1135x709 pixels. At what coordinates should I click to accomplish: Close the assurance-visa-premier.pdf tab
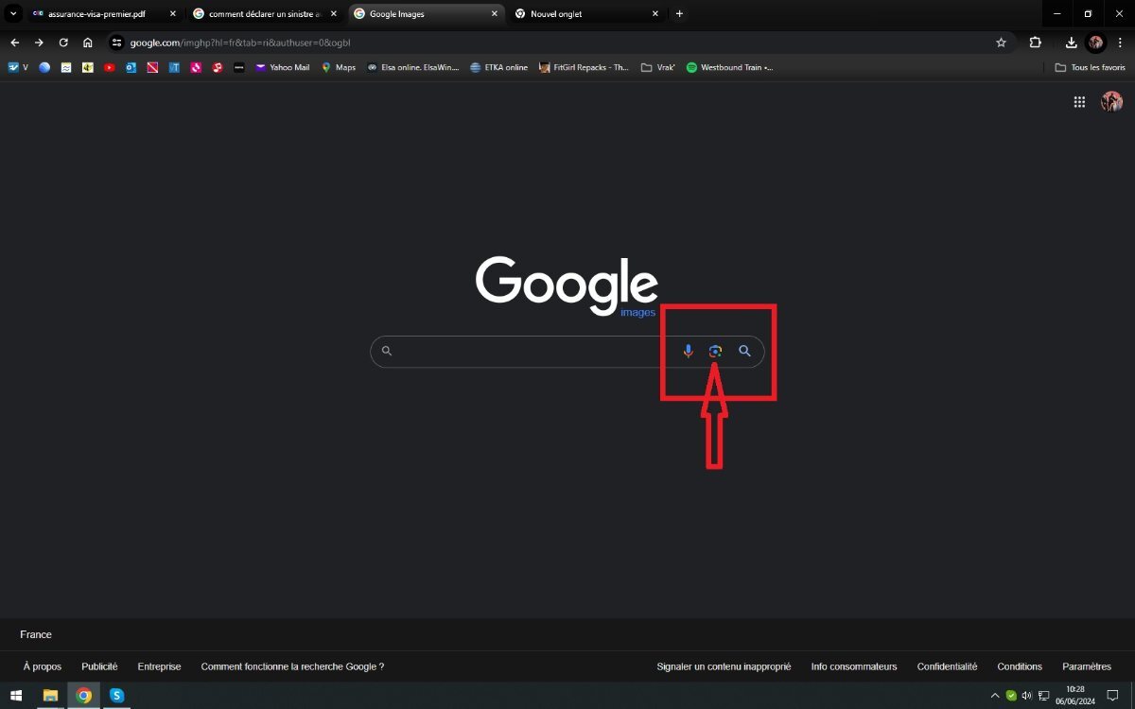tap(172, 14)
